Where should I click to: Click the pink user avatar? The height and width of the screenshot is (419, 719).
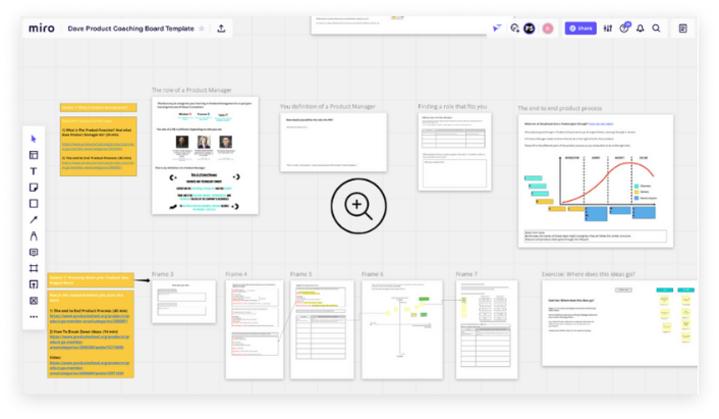click(548, 29)
